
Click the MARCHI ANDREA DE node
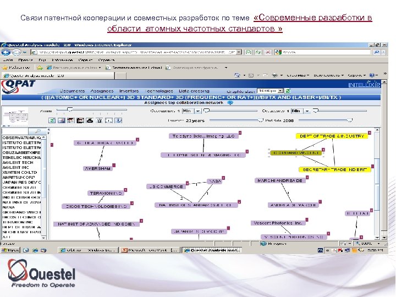click(280, 180)
